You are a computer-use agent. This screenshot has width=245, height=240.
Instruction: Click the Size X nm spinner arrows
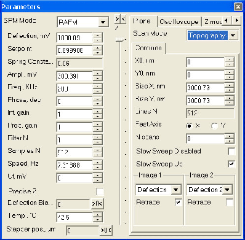tap(230, 88)
